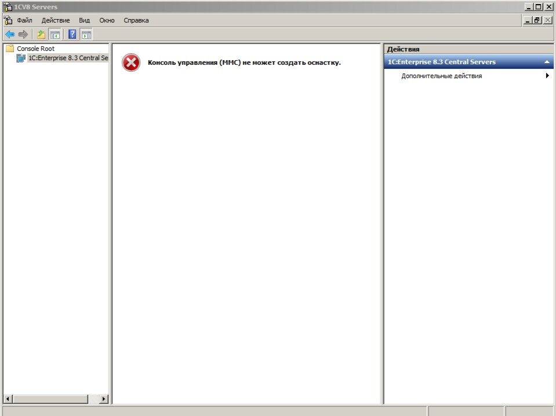Click the MMC snap-in error message text
The width and height of the screenshot is (556, 416).
(244, 62)
